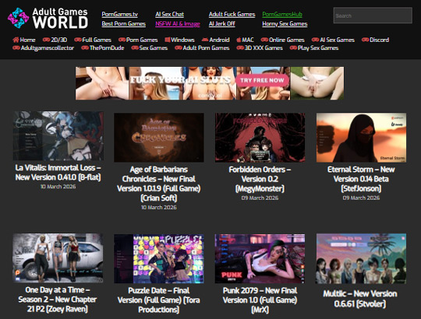Select the Android platform menu item
Viewport: 421px width, 319px height.
tap(219, 40)
